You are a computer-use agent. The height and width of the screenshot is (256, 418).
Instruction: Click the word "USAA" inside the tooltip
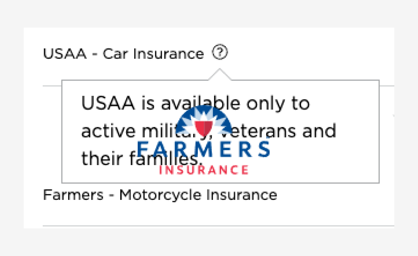coord(108,103)
